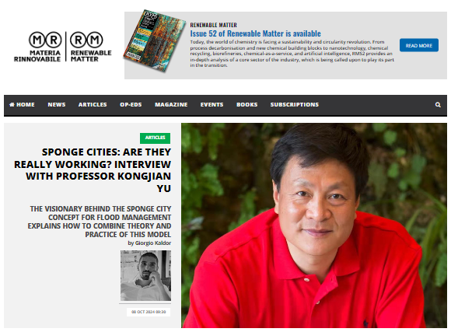451x332 pixels.
Task: Open the News menu item
Action: point(57,105)
